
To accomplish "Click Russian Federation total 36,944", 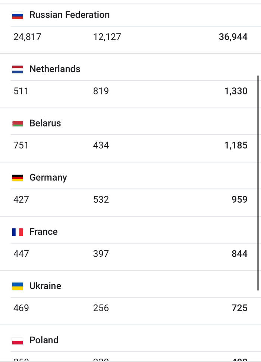I will click(233, 37).
